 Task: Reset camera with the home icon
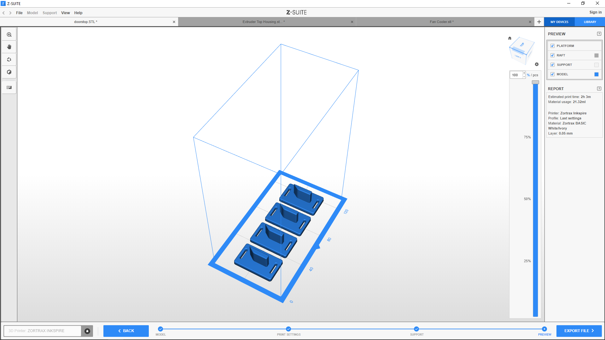(510, 38)
